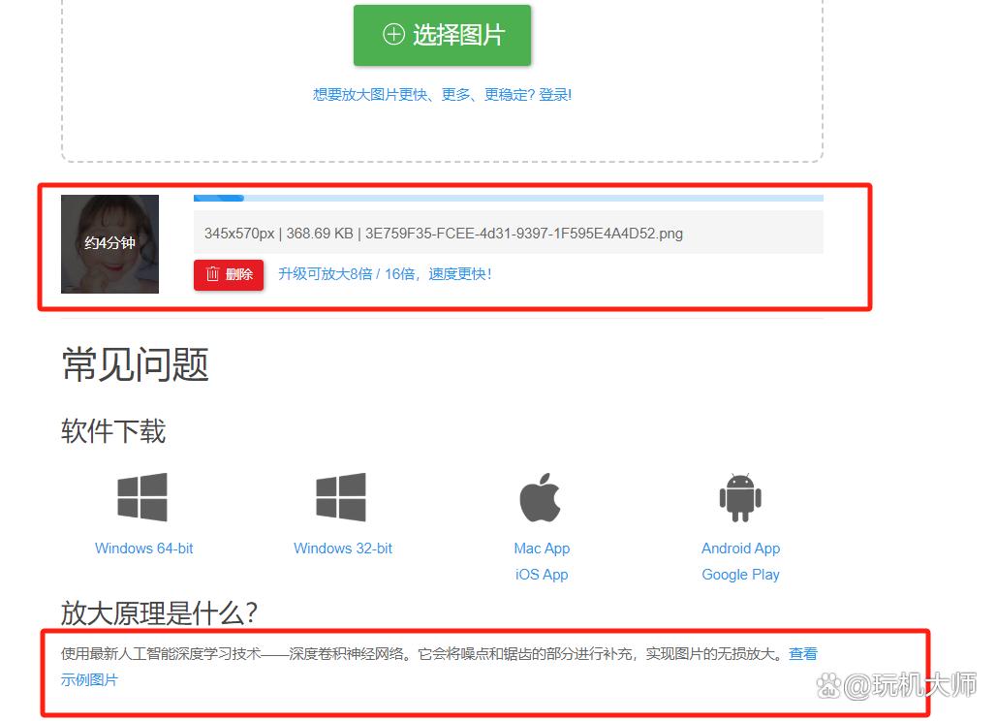Click the plus icon on 选择图片 button
997x721 pixels.
tap(393, 34)
